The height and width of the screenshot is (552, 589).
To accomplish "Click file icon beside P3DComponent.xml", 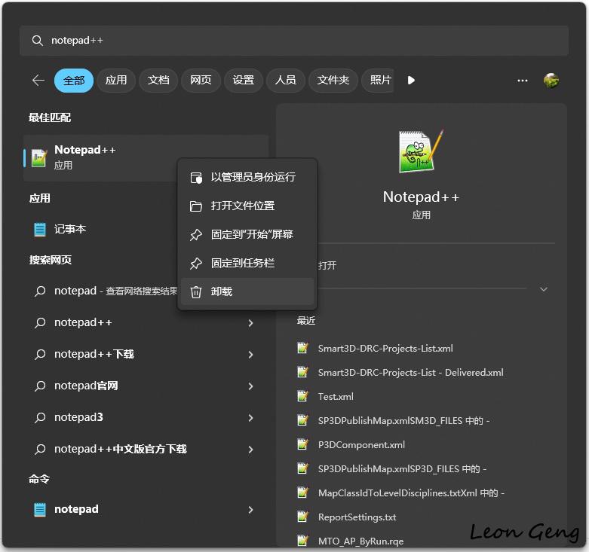I will 302,445.
